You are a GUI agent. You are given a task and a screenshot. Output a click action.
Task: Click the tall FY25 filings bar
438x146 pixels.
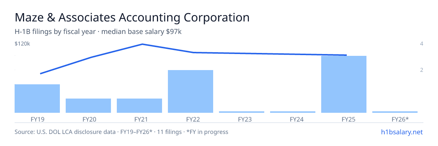point(344,84)
